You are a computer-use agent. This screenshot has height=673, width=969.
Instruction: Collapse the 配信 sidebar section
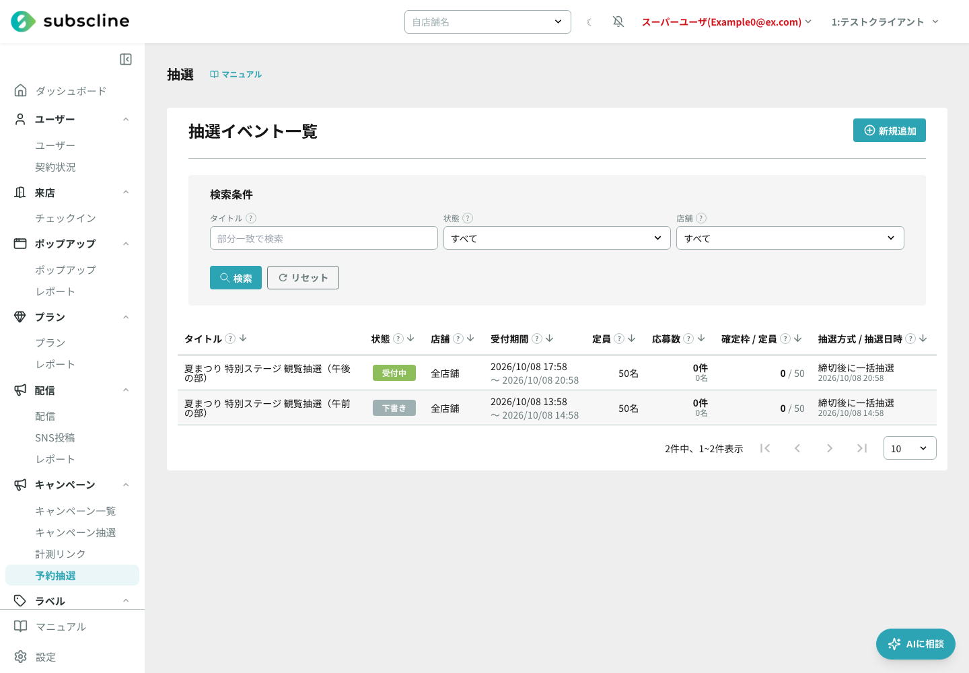[x=72, y=390]
